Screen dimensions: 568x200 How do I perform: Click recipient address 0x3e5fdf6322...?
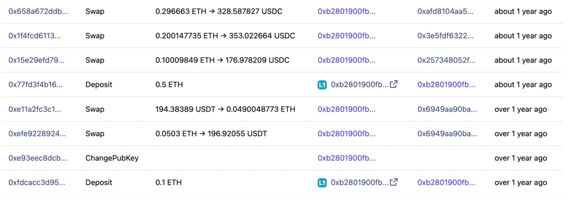click(446, 36)
